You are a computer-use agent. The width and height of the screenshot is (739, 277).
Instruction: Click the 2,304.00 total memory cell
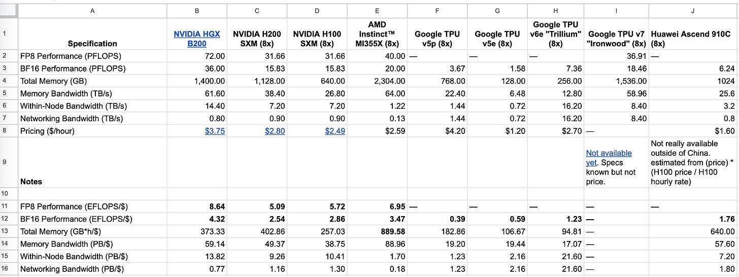[x=377, y=81]
